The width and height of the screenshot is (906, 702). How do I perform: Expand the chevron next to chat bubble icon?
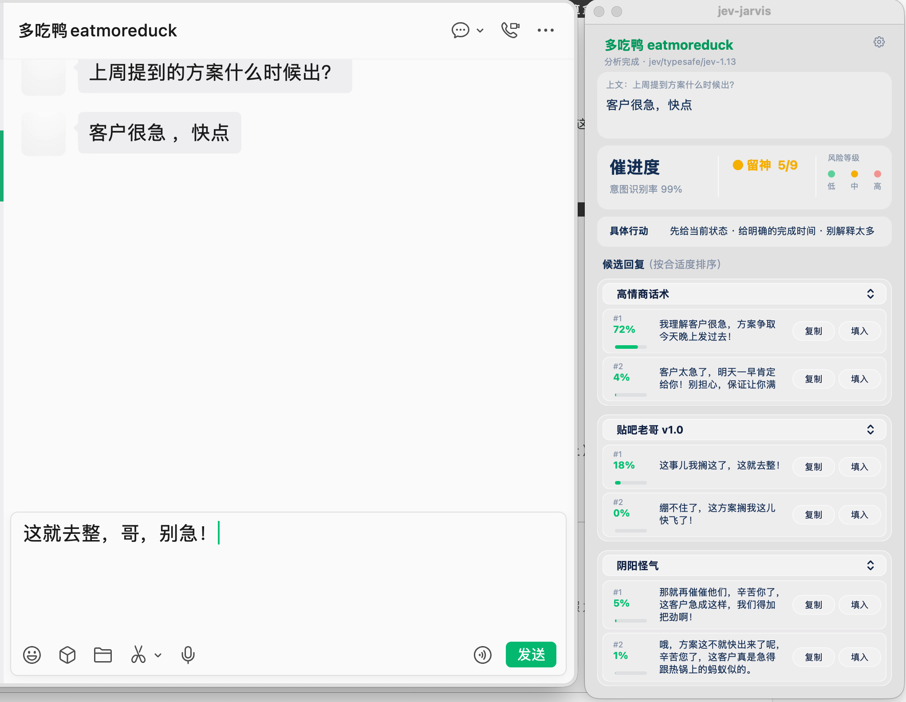click(480, 31)
